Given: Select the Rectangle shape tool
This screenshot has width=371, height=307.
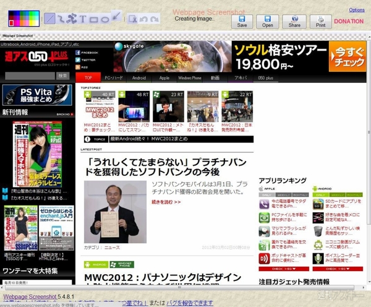Looking at the screenshot, I should (x=94, y=19).
